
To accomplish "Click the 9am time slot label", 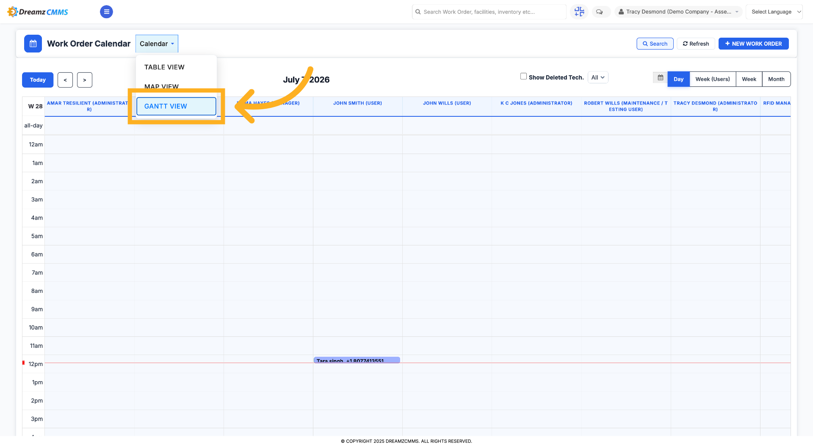I will point(37,309).
